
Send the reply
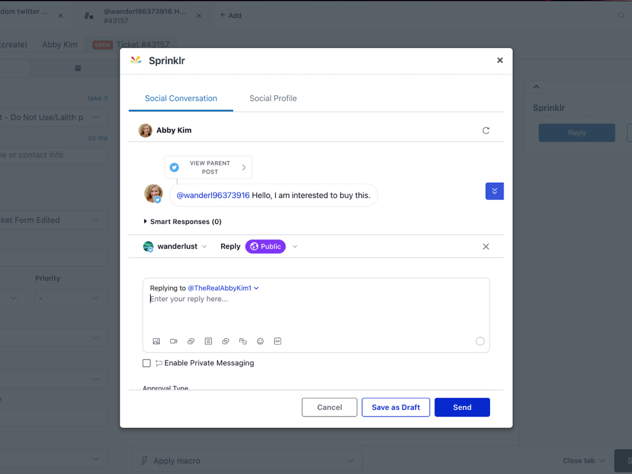pyautogui.click(x=462, y=407)
